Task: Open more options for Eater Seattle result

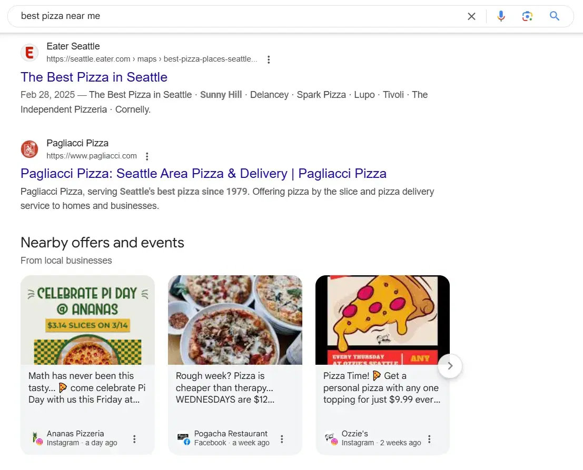Action: (x=269, y=59)
